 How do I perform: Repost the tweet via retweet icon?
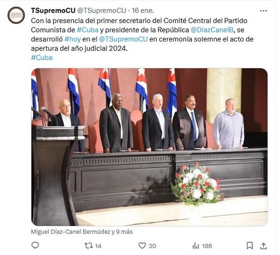[x=89, y=245]
